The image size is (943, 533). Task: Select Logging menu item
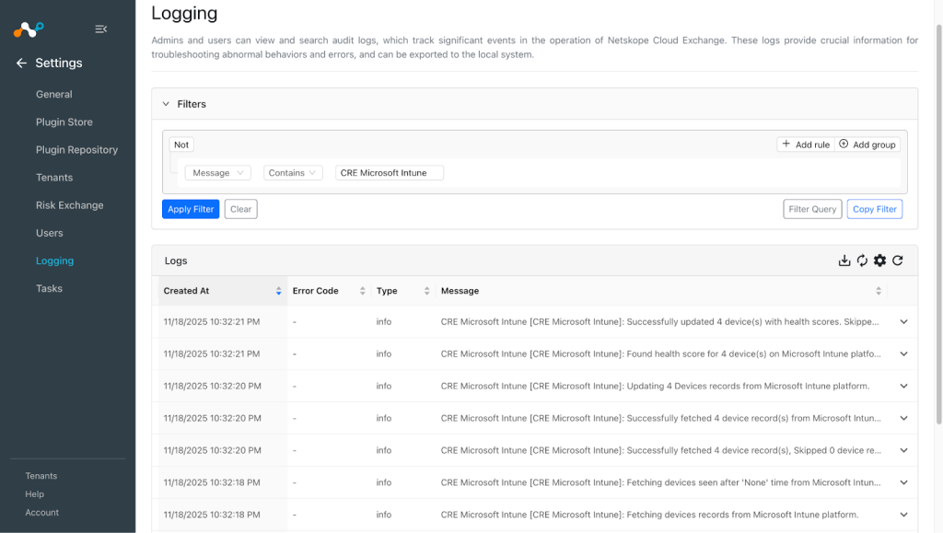(54, 261)
